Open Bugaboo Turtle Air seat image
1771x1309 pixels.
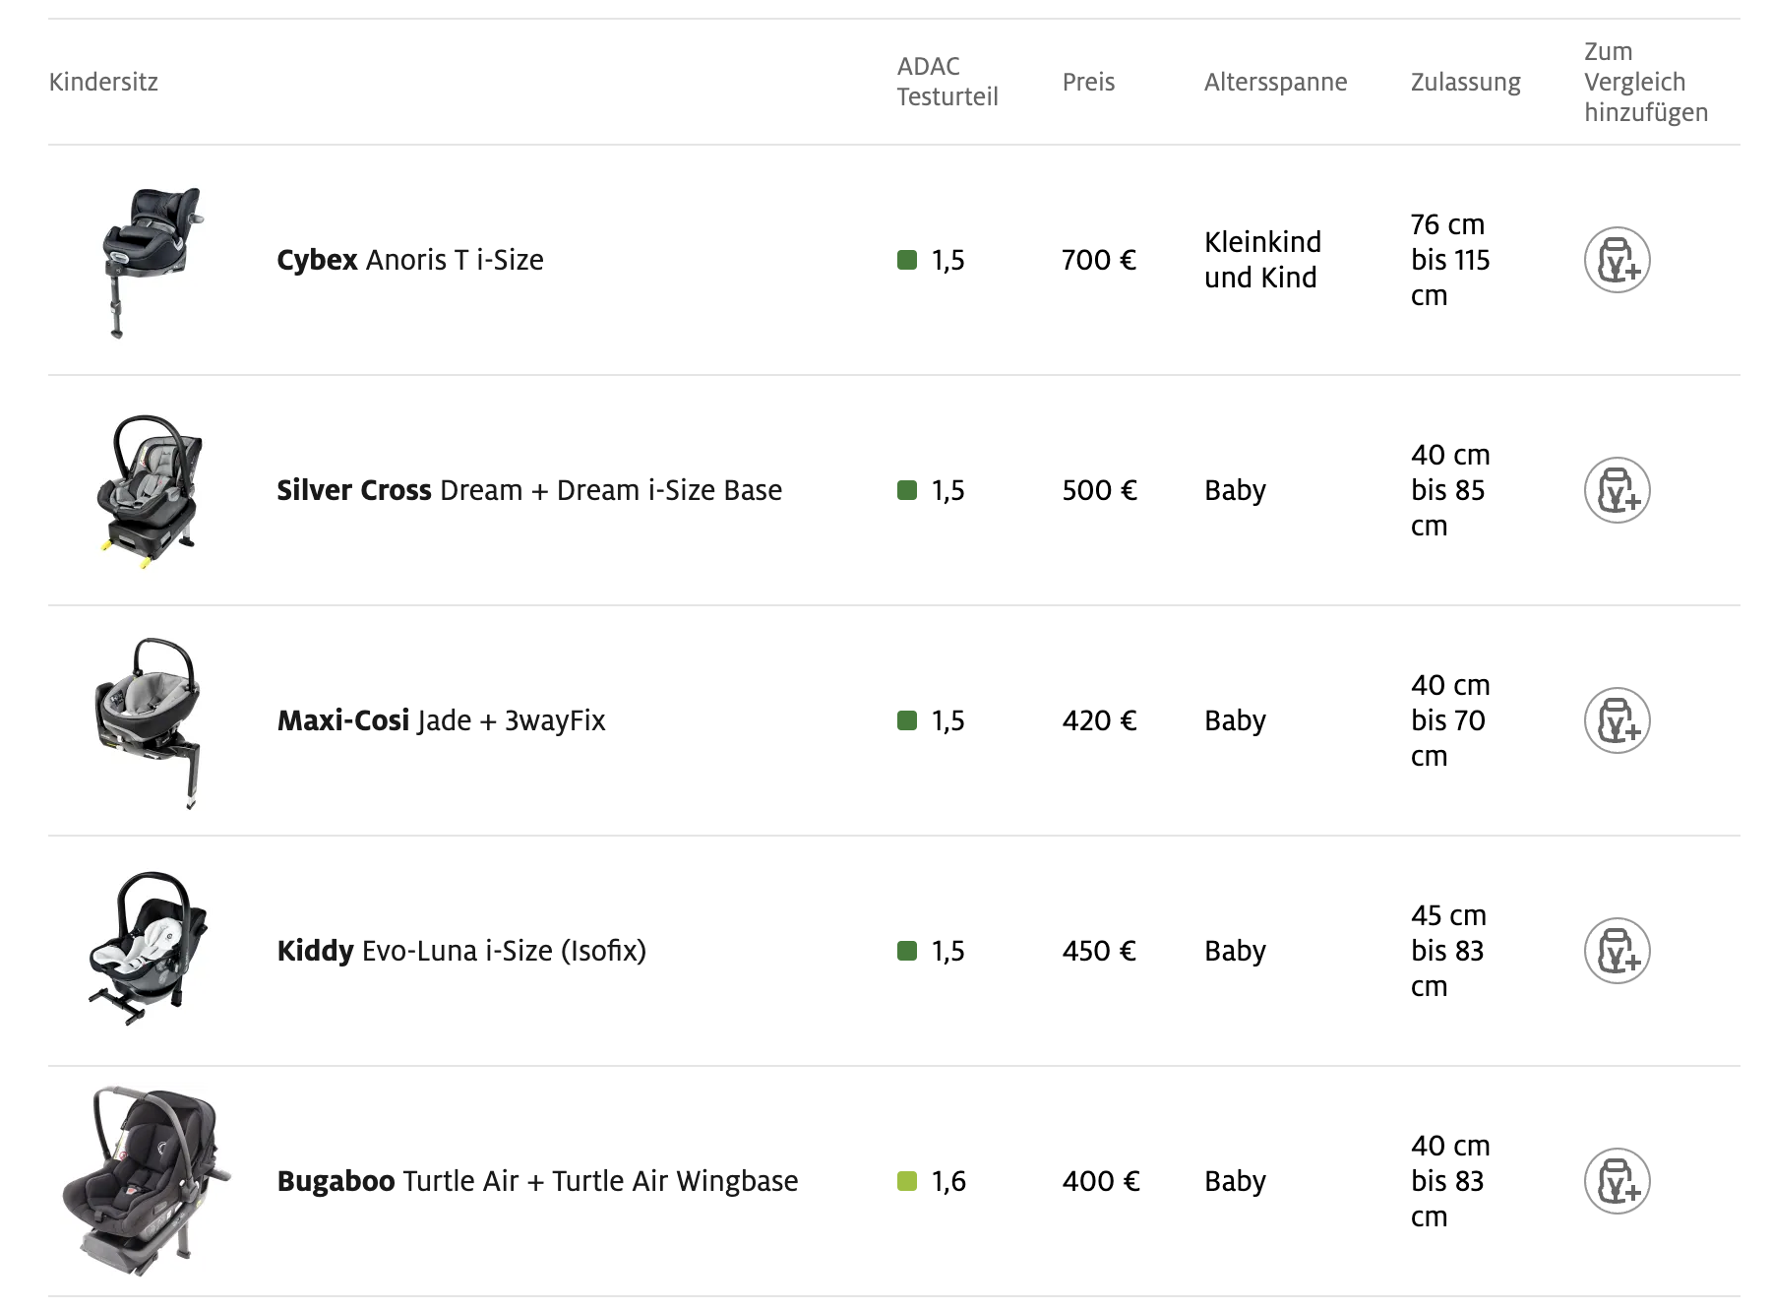click(x=148, y=1181)
